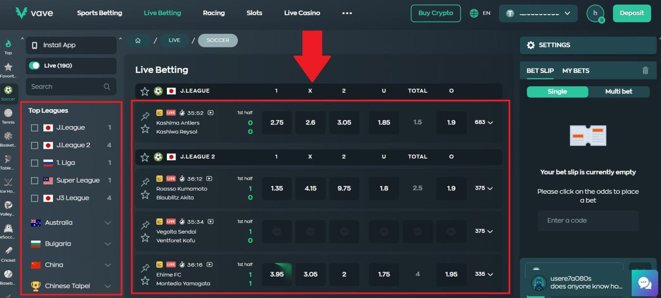Image resolution: width=661 pixels, height=298 pixels.
Task: Clear bet slip with trash icon
Action: (x=645, y=70)
